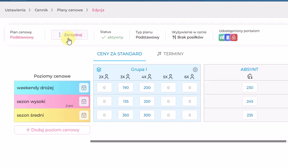Viewport: 288px width, 168px height.
Task: Select the weekendy drożej price level row
Action: click(x=52, y=88)
